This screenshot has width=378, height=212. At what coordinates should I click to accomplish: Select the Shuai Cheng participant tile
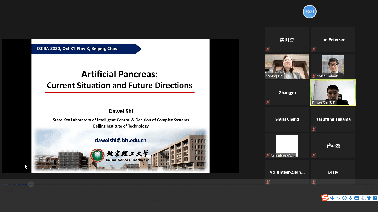[x=287, y=119]
